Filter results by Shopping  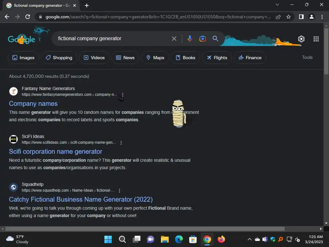59,58
